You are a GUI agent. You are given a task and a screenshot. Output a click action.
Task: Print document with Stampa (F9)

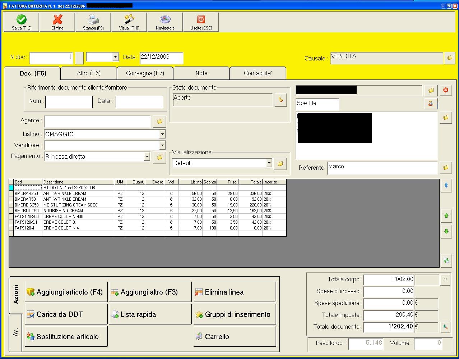tap(93, 22)
